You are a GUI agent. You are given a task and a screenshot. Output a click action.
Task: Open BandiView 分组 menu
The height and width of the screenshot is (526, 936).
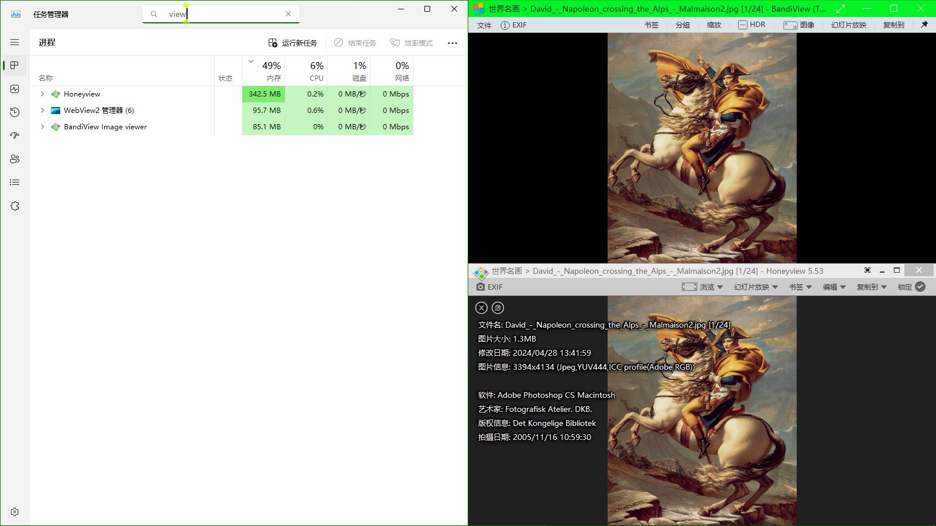point(683,25)
